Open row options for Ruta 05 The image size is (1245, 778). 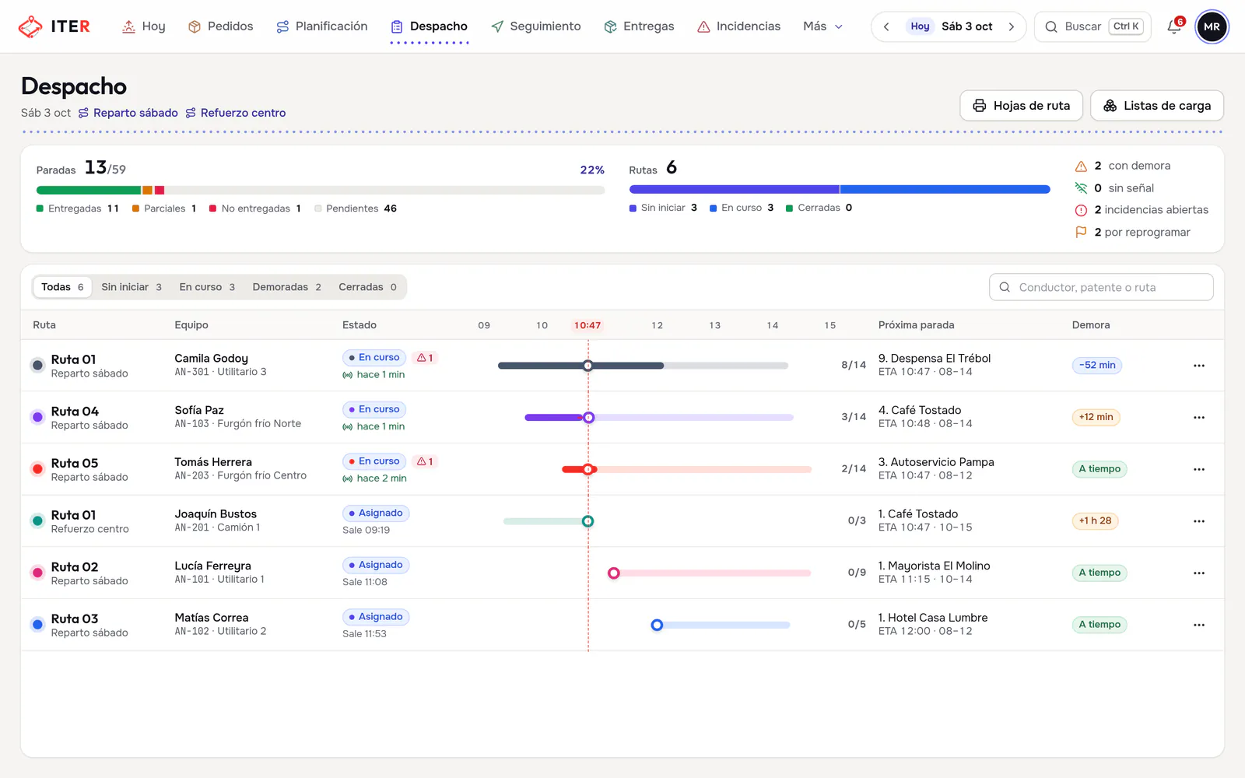1199,469
